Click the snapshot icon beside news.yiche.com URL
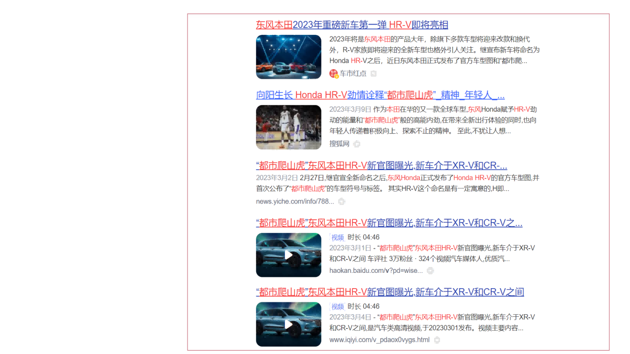The height and width of the screenshot is (354, 630). [x=342, y=202]
